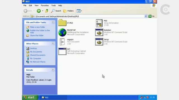Toggle the Folders pane button
Image resolution: width=179 pixels, height=100 pixels.
tap(68, 11)
